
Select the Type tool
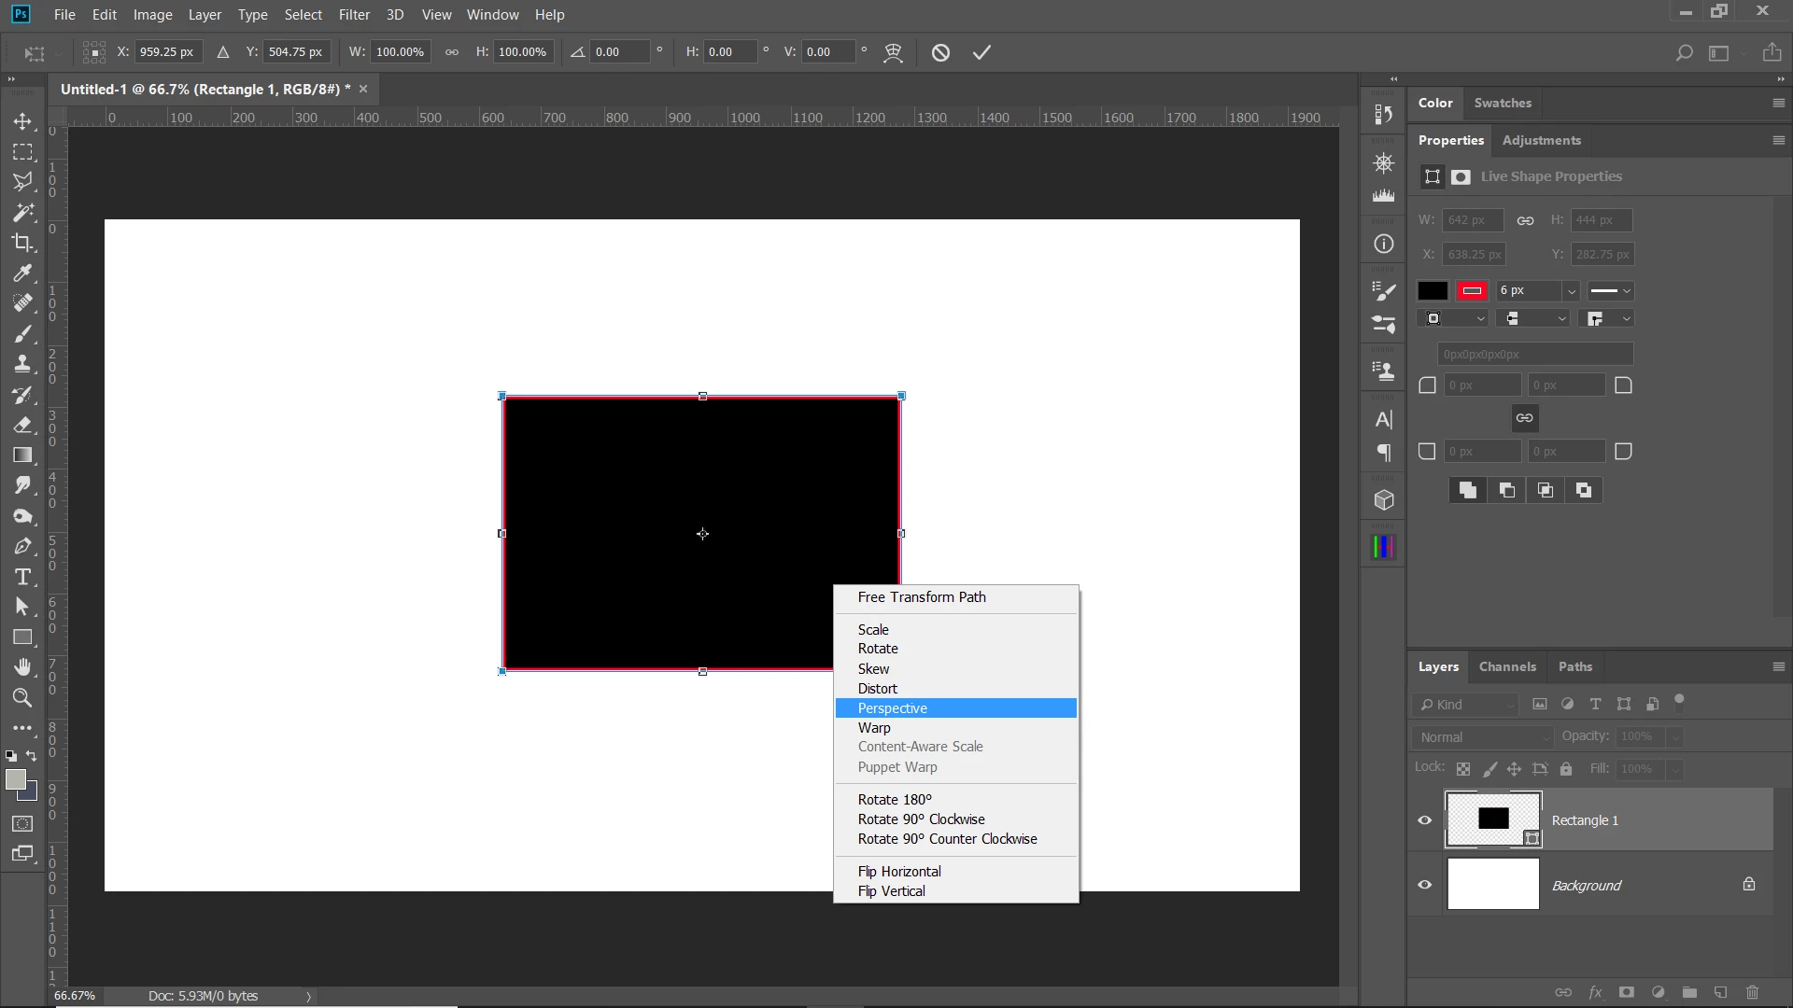(22, 577)
